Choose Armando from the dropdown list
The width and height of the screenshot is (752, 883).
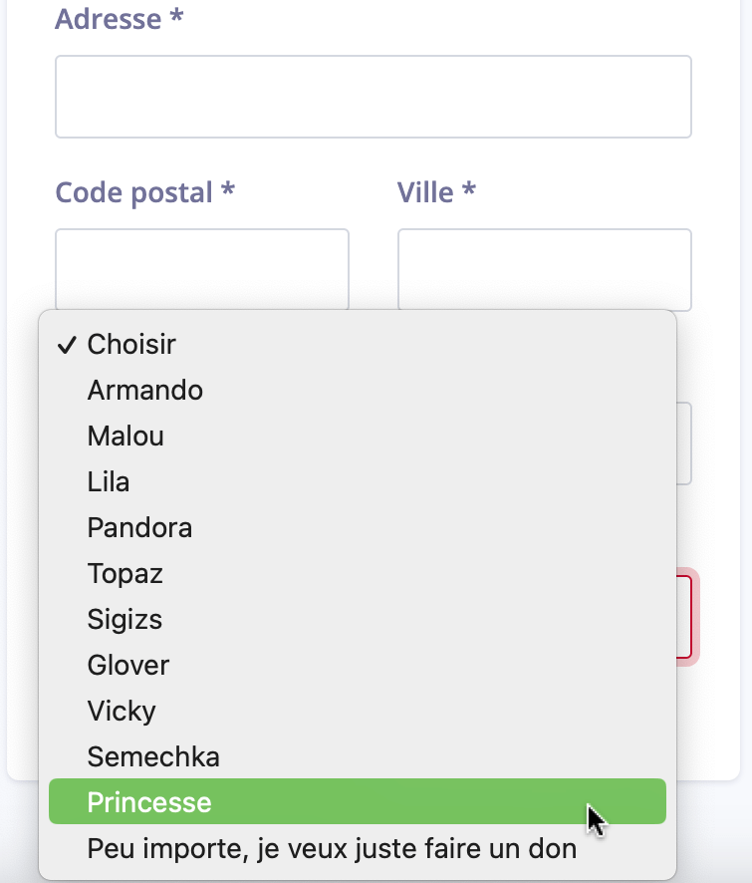pyautogui.click(x=145, y=391)
